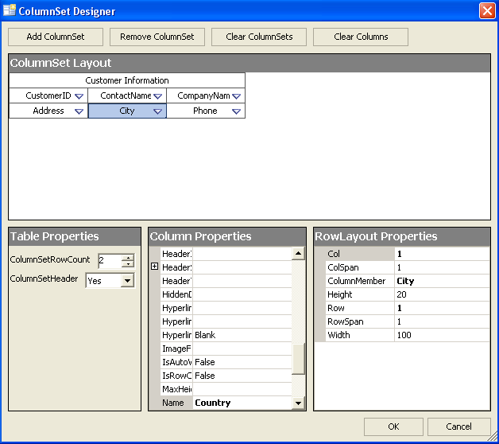Expand the Header property plus node
Screen dimensions: 499x444
pyautogui.click(x=154, y=267)
